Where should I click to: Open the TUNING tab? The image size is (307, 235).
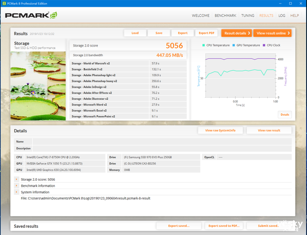click(x=248, y=15)
